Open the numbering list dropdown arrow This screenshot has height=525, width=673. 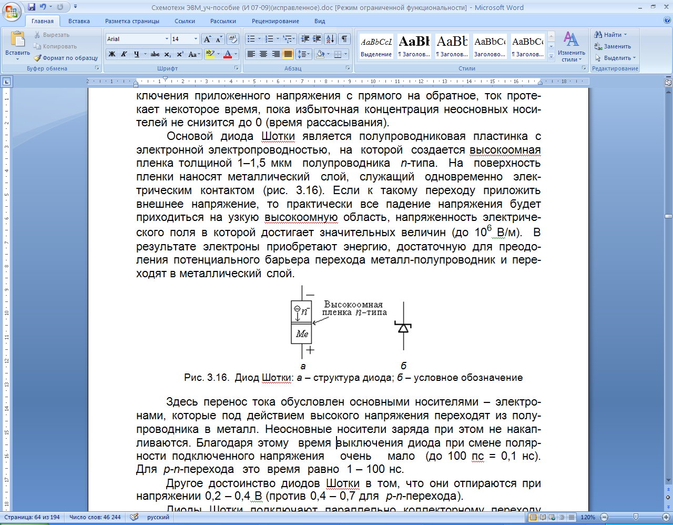[x=278, y=39]
